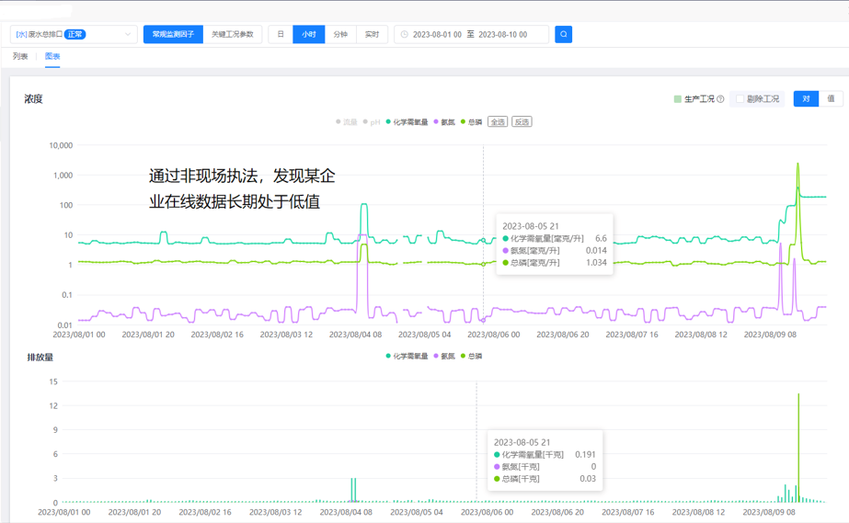
Task: Switch time granularity to 小时
Action: (309, 34)
